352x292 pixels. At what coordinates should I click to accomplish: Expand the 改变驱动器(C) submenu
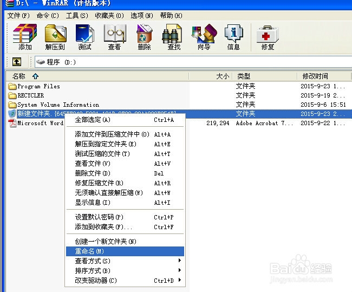(x=125, y=281)
